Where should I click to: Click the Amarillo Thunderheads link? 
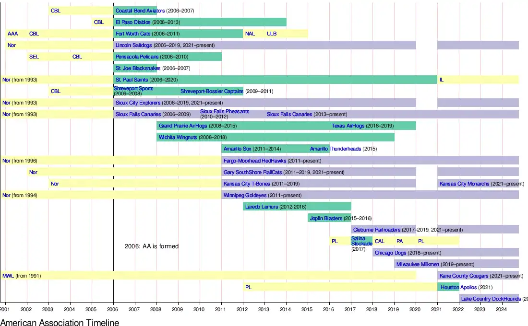[335, 149]
